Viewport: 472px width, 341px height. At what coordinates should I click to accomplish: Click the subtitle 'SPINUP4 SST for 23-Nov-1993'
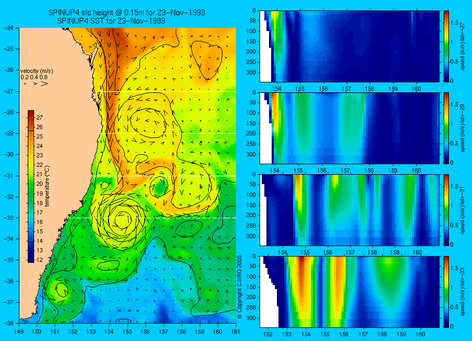click(x=111, y=21)
